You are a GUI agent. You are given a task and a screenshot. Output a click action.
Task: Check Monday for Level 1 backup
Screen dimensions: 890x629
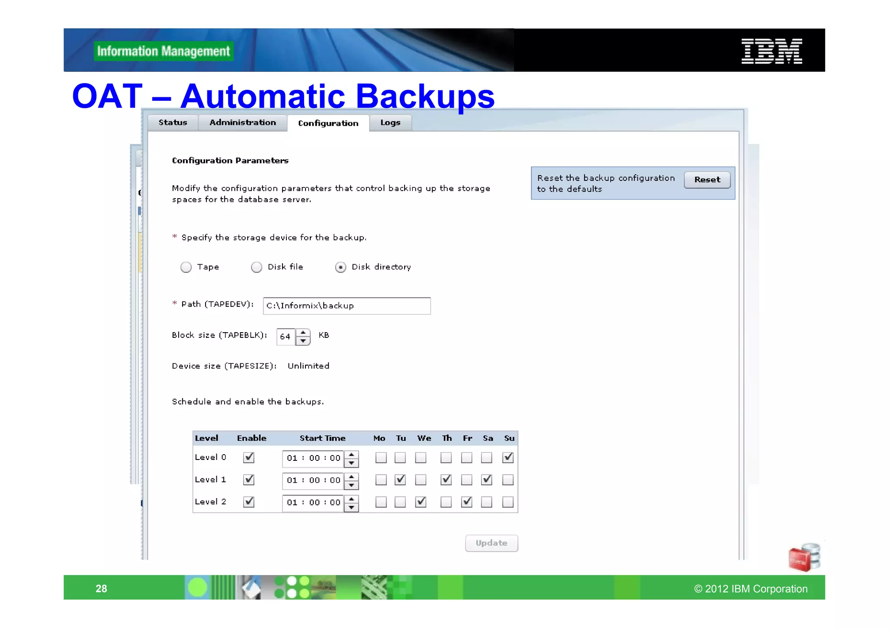(x=381, y=480)
